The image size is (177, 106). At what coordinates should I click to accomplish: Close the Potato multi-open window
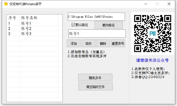pos(169,4)
